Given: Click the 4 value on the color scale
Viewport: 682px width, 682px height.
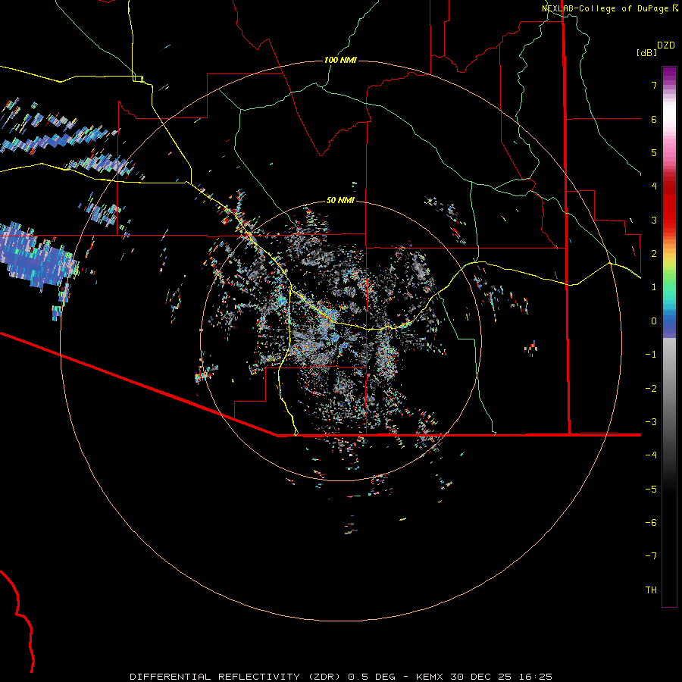Looking at the screenshot, I should click(x=654, y=186).
